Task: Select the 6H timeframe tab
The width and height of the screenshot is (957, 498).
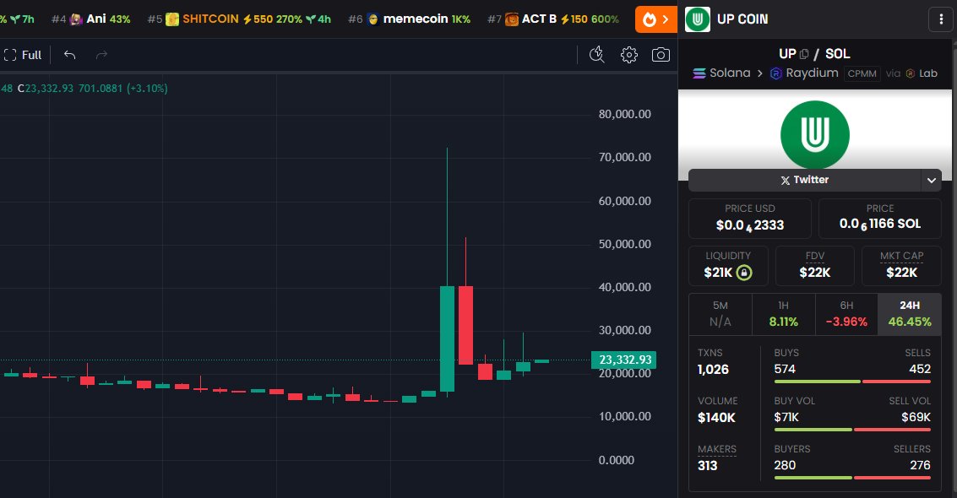Action: pos(846,314)
